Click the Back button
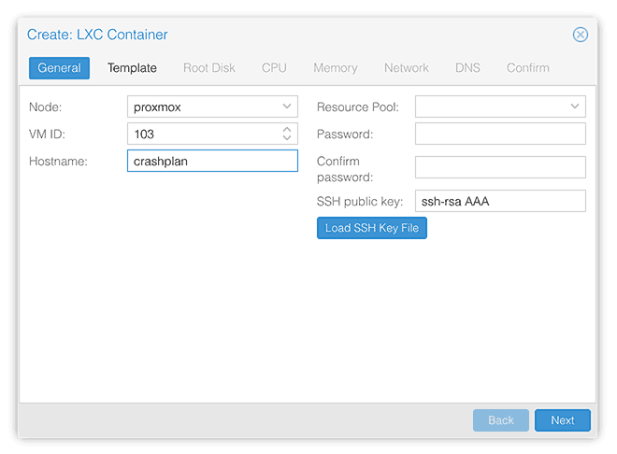This screenshot has width=617, height=454. click(500, 420)
